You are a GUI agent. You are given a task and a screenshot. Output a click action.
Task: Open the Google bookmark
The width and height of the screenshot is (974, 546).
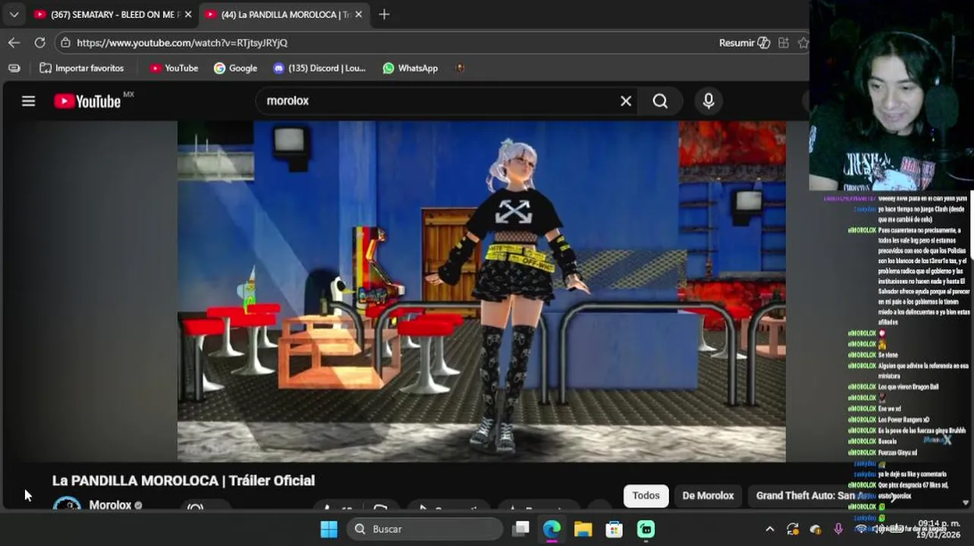pyautogui.click(x=235, y=68)
